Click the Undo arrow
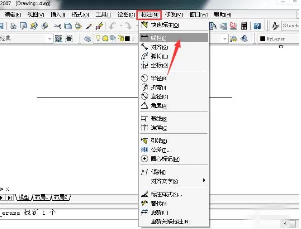 click(113, 26)
